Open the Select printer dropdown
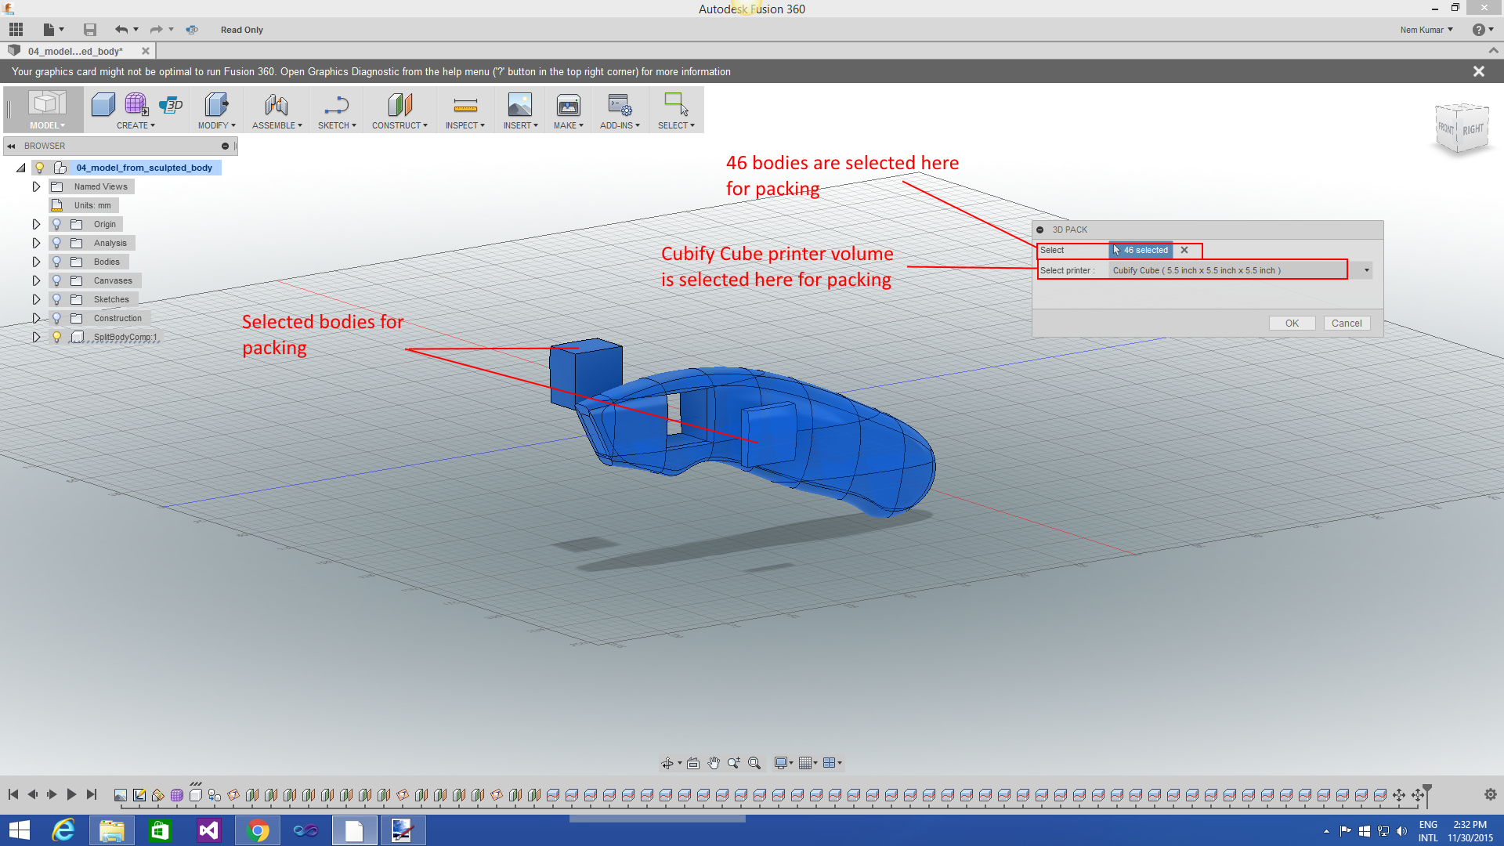This screenshot has height=846, width=1504. (1366, 270)
